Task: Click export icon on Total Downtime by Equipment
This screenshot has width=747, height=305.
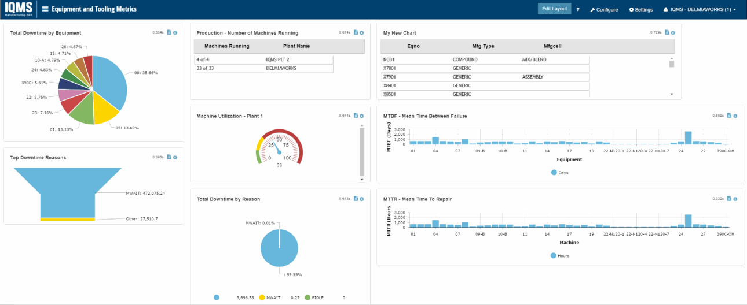Action: click(169, 32)
